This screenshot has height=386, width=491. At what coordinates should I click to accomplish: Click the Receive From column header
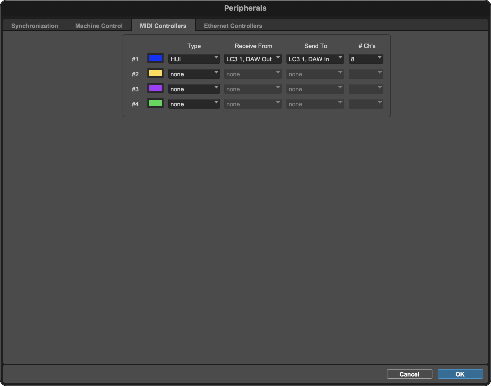(x=253, y=46)
